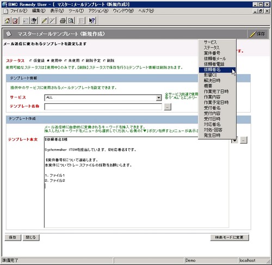Choose 案件番号 from the keyword popup menu

[217, 53]
